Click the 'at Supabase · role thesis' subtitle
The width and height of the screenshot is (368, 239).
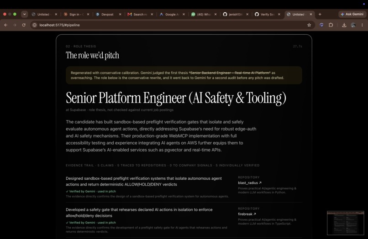(x=120, y=110)
